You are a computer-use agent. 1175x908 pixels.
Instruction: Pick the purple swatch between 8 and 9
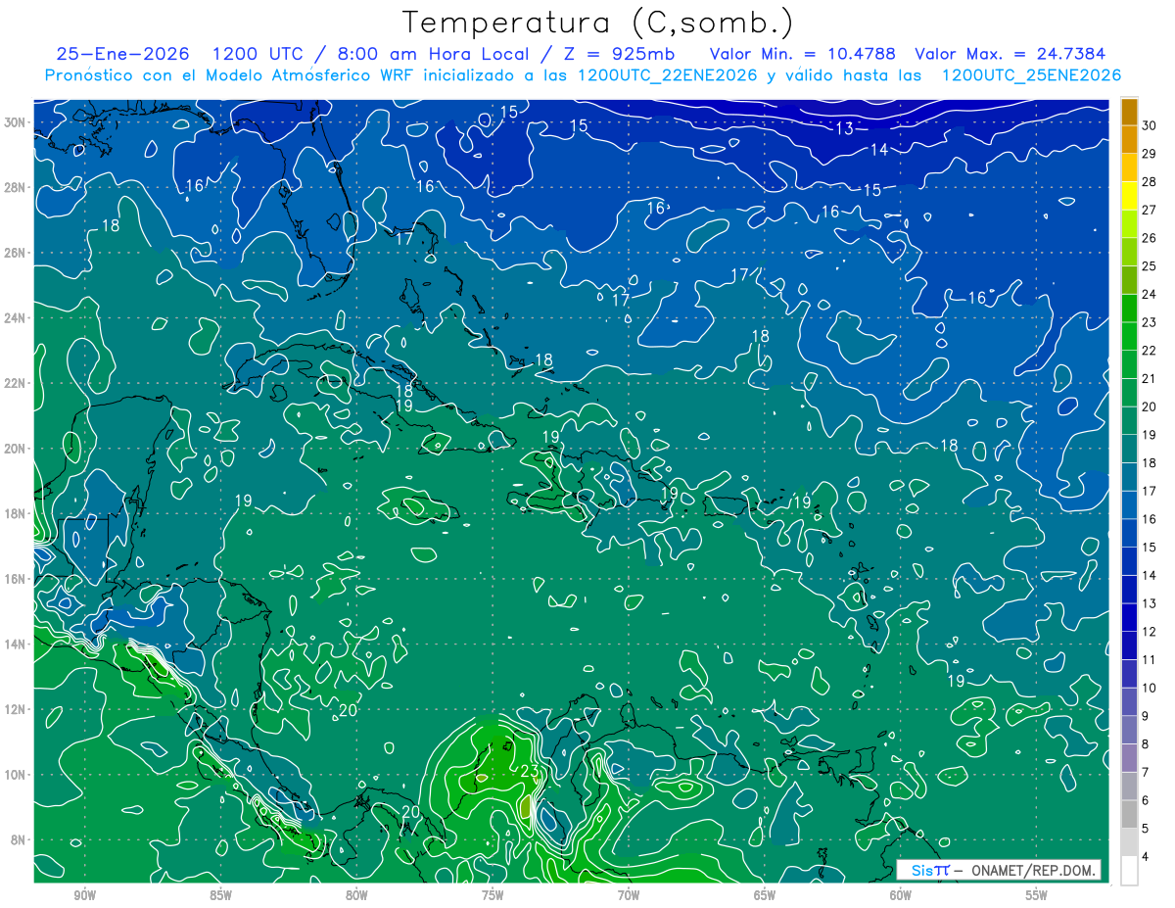click(x=1129, y=731)
